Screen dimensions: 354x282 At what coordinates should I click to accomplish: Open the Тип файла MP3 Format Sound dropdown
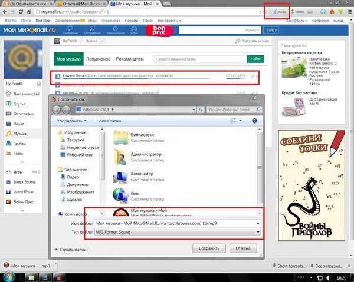coord(178,232)
